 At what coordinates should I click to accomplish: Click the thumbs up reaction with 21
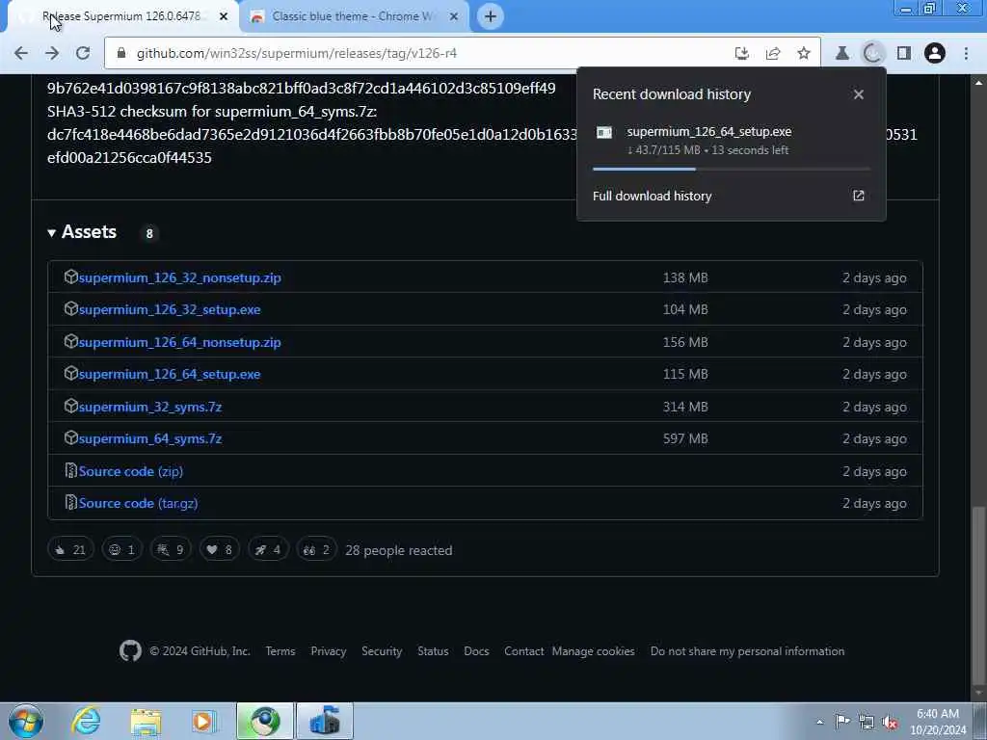click(x=70, y=550)
